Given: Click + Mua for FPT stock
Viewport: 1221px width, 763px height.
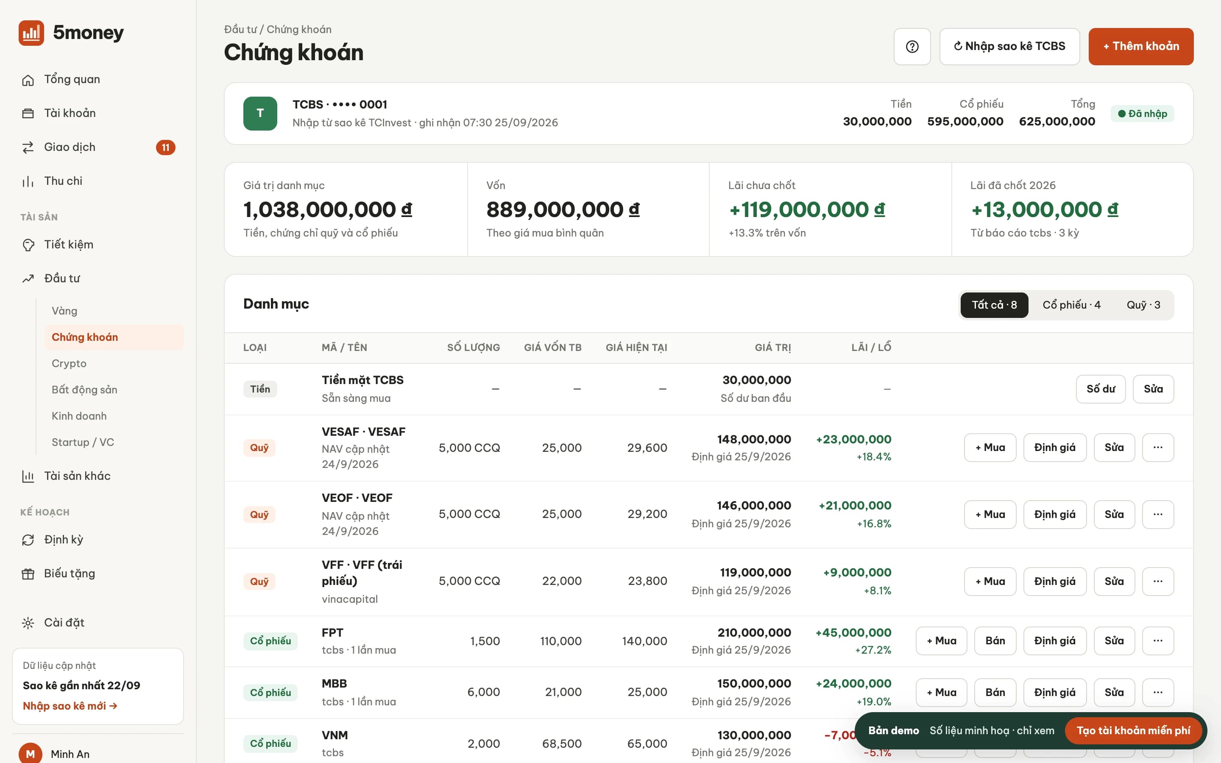Looking at the screenshot, I should (942, 641).
